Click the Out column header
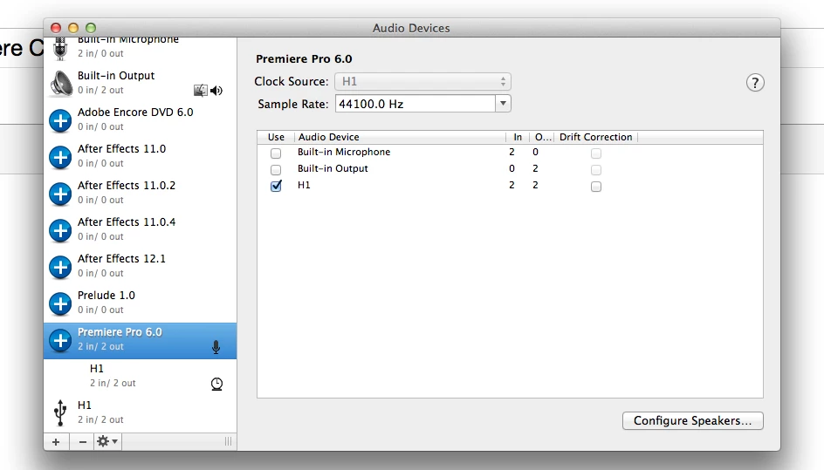This screenshot has width=824, height=470. click(542, 137)
